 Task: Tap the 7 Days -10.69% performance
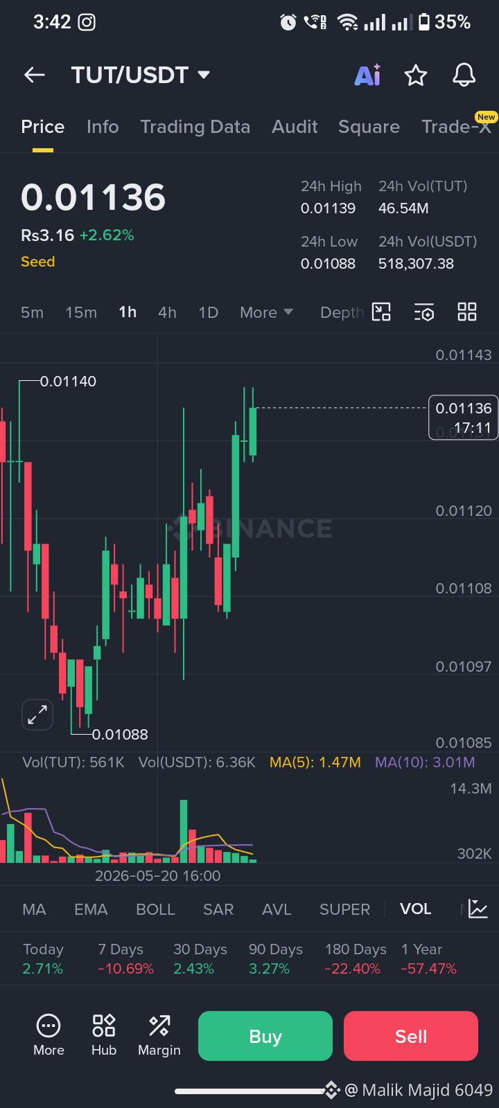(125, 959)
